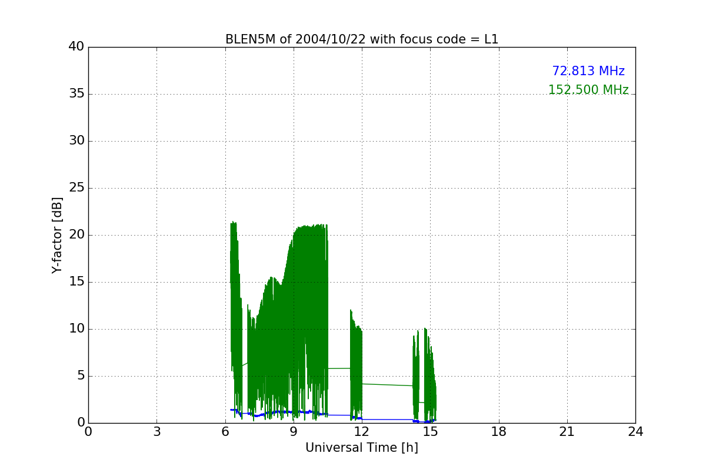Viewport: 706px width, 470px height.
Task: Click the x-axis tick label '18'
Action: [499, 432]
